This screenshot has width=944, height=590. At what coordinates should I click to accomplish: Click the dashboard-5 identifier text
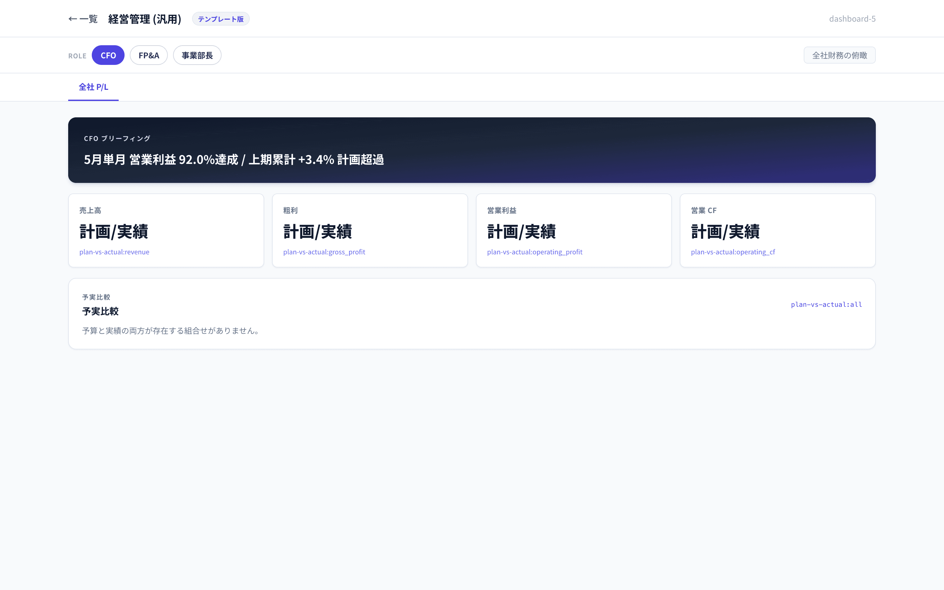click(x=852, y=19)
